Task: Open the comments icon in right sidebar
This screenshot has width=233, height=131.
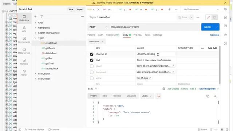Action: coord(225,26)
